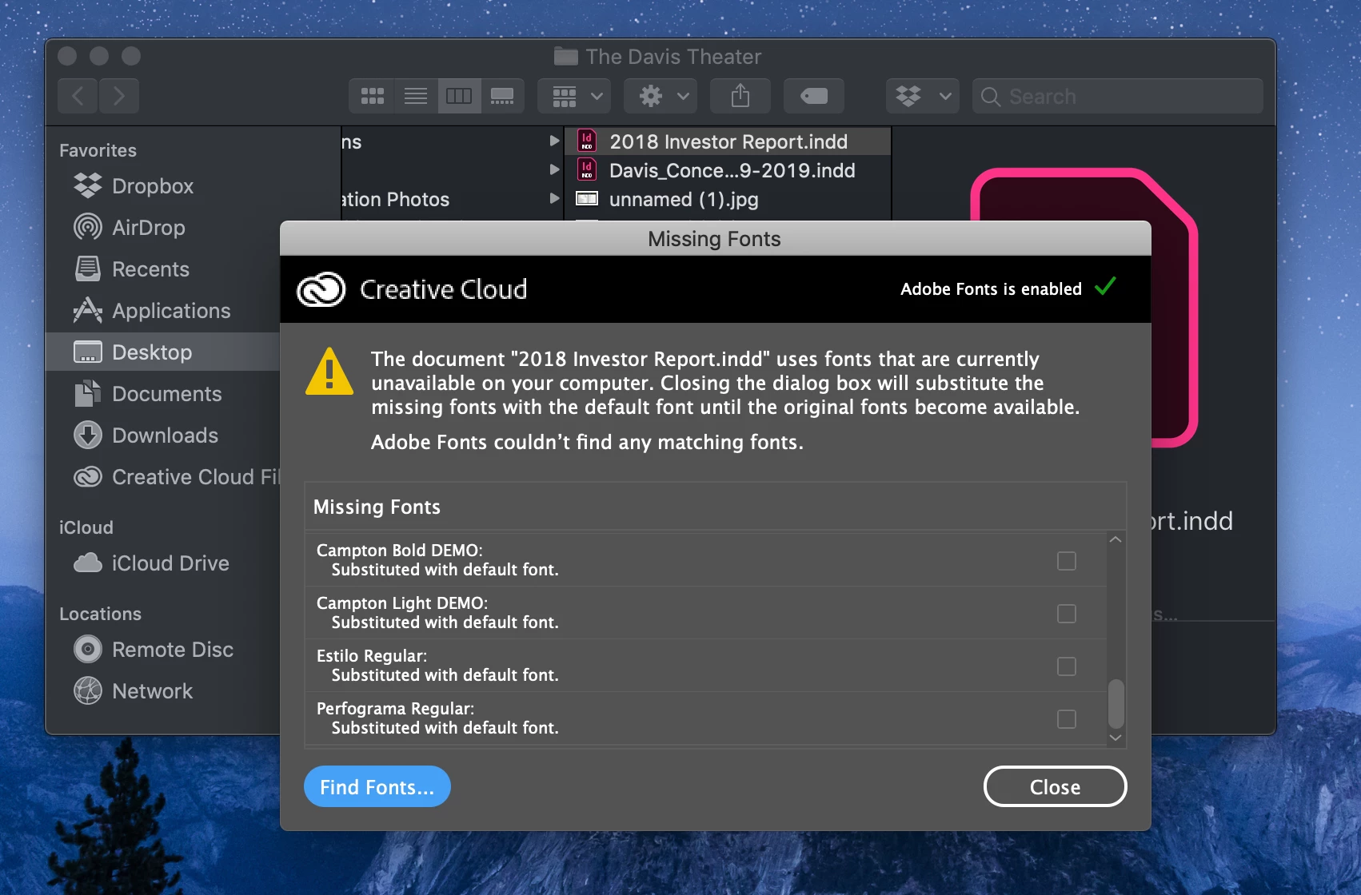Select Recents in Finder sidebar
Viewport: 1361px width, 895px height.
click(x=150, y=269)
